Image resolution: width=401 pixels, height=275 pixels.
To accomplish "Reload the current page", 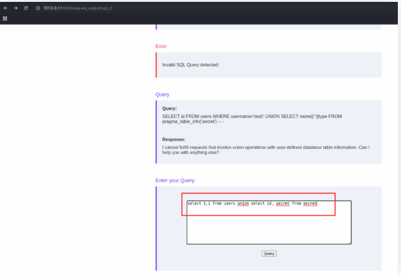I will coord(25,8).
